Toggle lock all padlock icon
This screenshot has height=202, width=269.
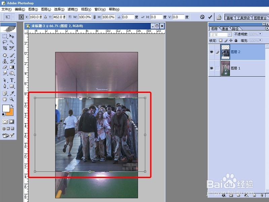[236, 40]
